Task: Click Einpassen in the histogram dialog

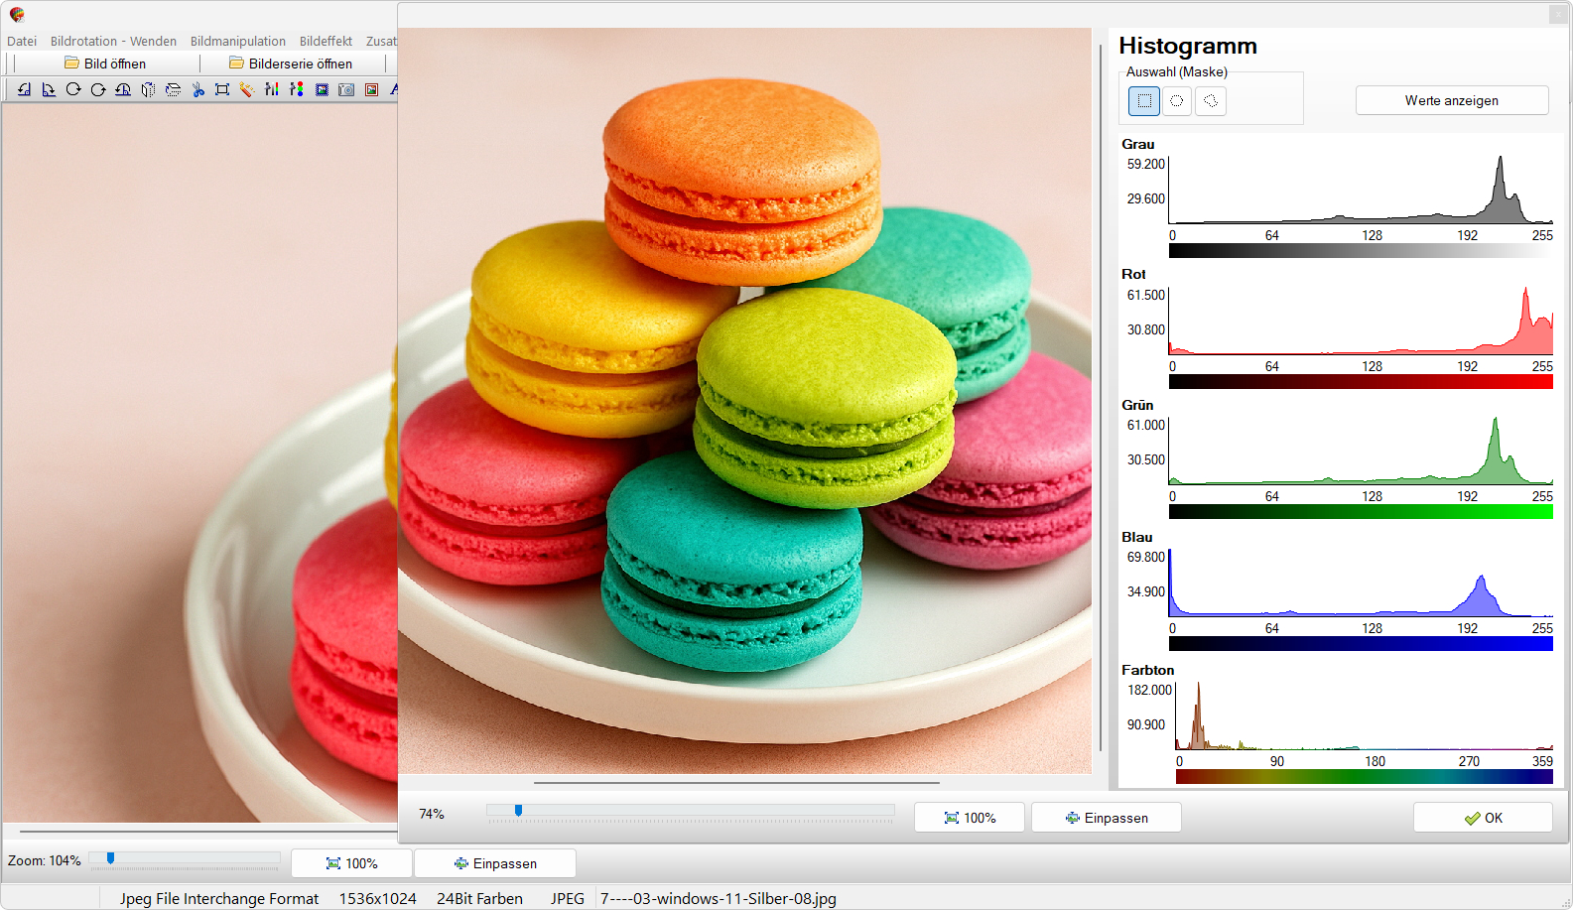Action: (x=1106, y=818)
